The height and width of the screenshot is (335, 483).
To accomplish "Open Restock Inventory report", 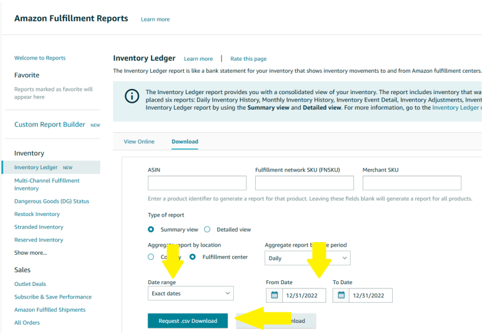I will (37, 214).
